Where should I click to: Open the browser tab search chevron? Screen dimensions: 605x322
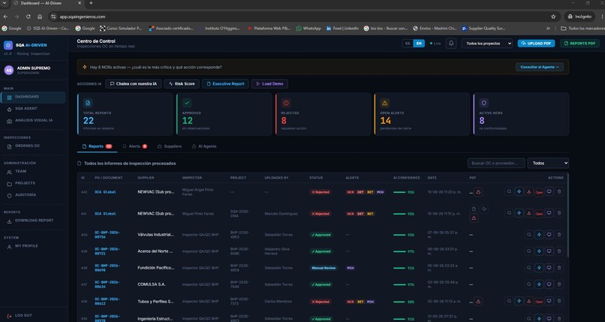(x=5, y=3)
